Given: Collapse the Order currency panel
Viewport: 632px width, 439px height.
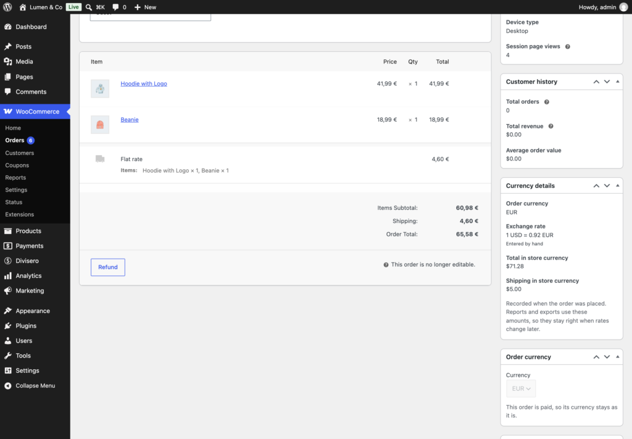Looking at the screenshot, I should pyautogui.click(x=617, y=357).
